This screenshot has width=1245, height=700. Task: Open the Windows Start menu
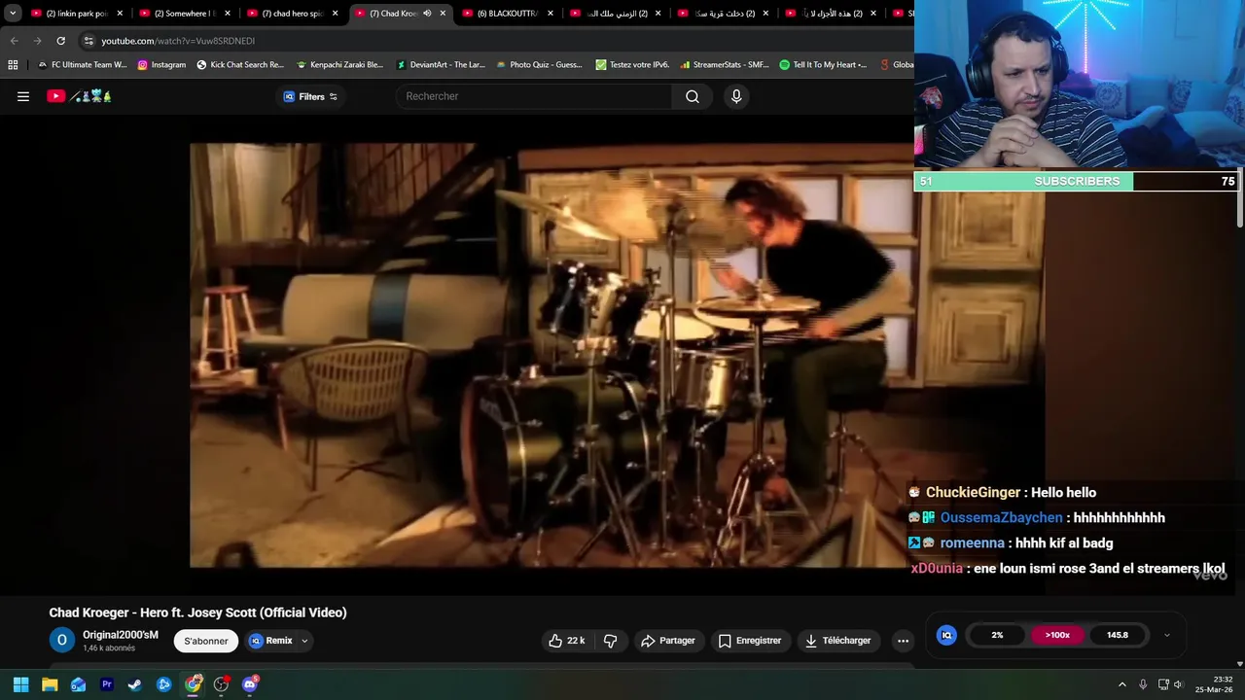(21, 684)
